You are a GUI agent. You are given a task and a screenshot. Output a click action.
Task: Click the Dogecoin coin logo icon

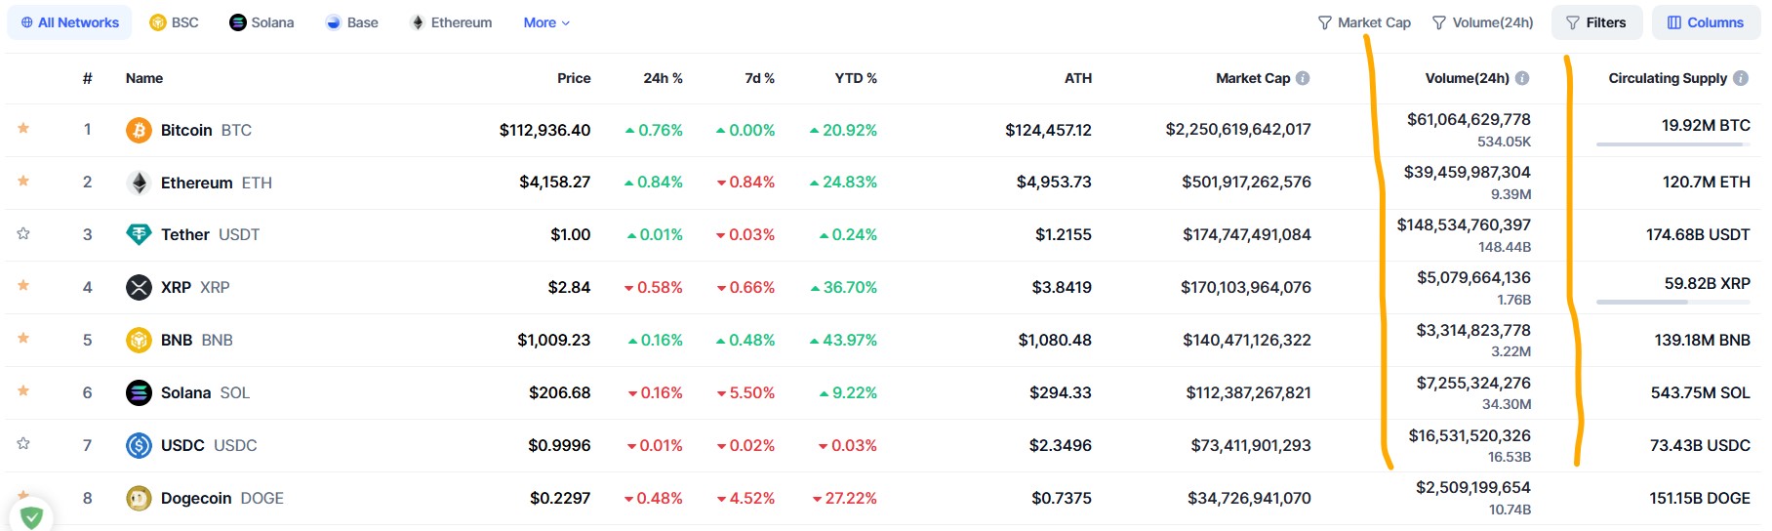click(x=139, y=498)
